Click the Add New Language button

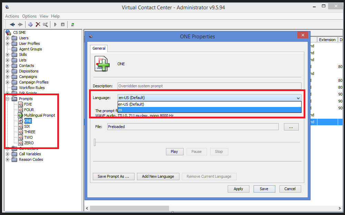tap(158, 176)
